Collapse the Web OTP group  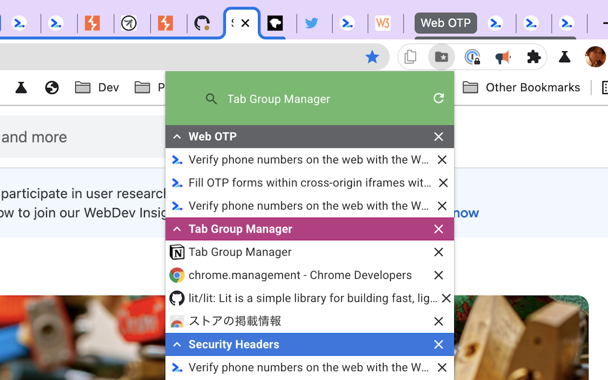[177, 136]
